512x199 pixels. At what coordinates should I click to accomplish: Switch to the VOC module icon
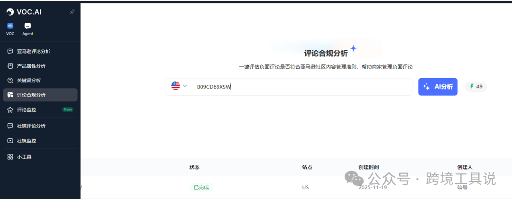pyautogui.click(x=10, y=26)
